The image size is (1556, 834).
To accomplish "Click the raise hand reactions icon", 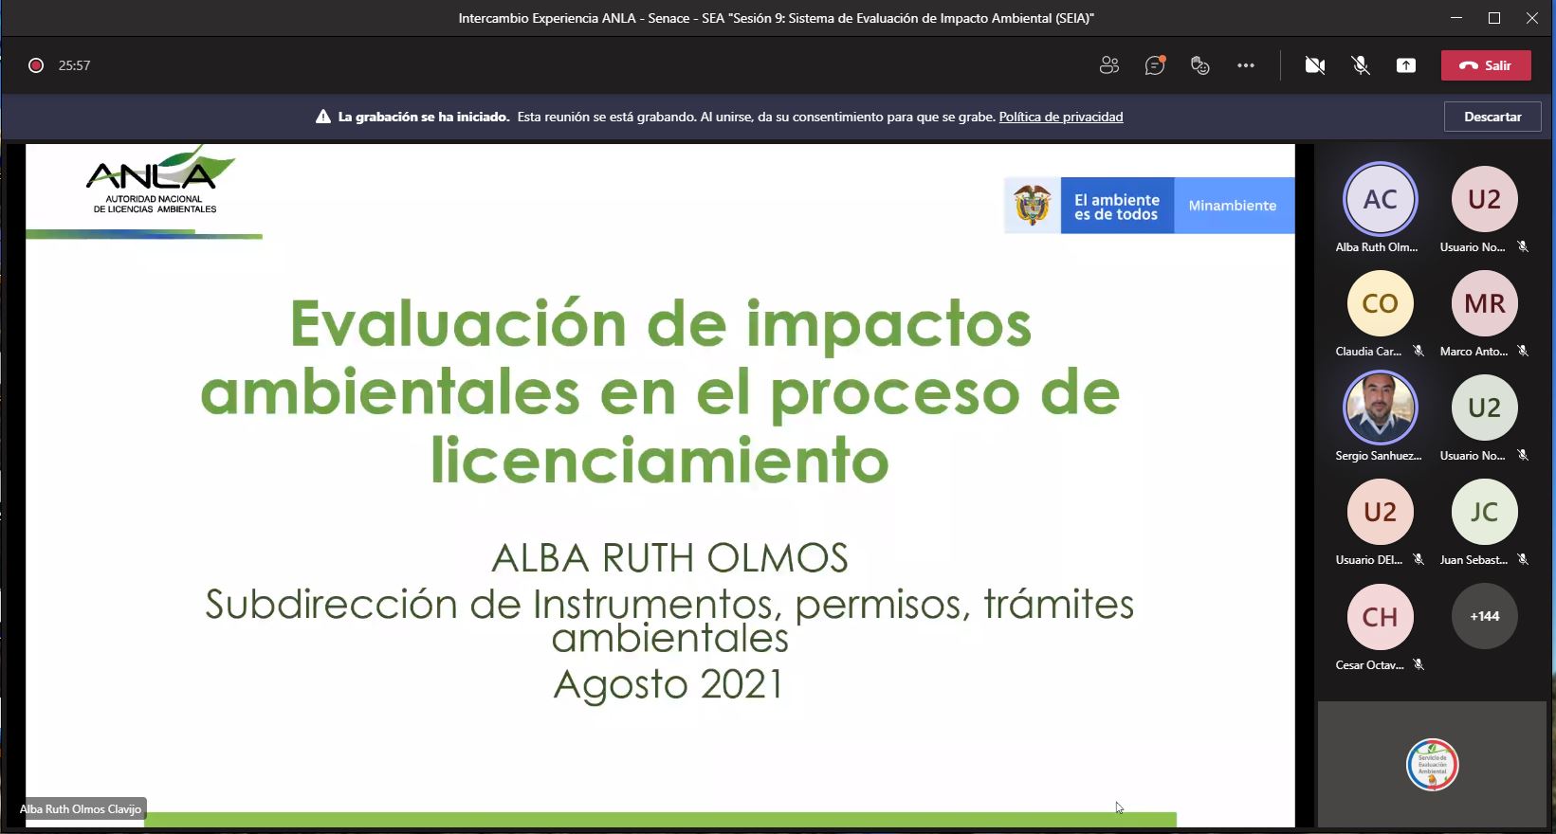I will point(1199,65).
